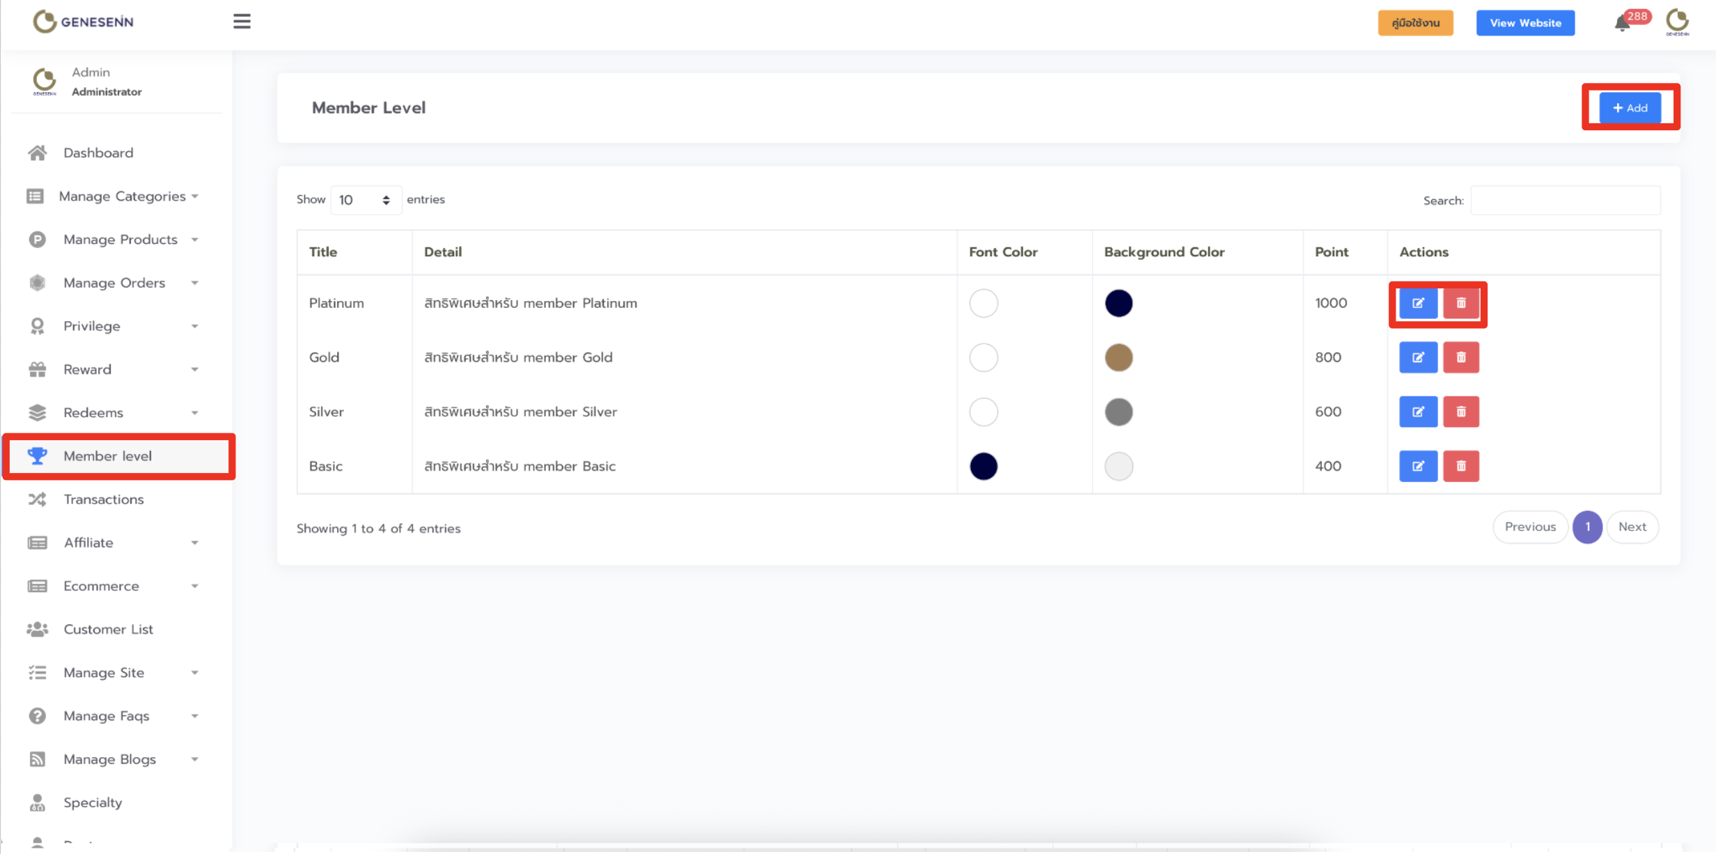Click the Dashboard home icon
The width and height of the screenshot is (1716, 854).
pyautogui.click(x=38, y=153)
